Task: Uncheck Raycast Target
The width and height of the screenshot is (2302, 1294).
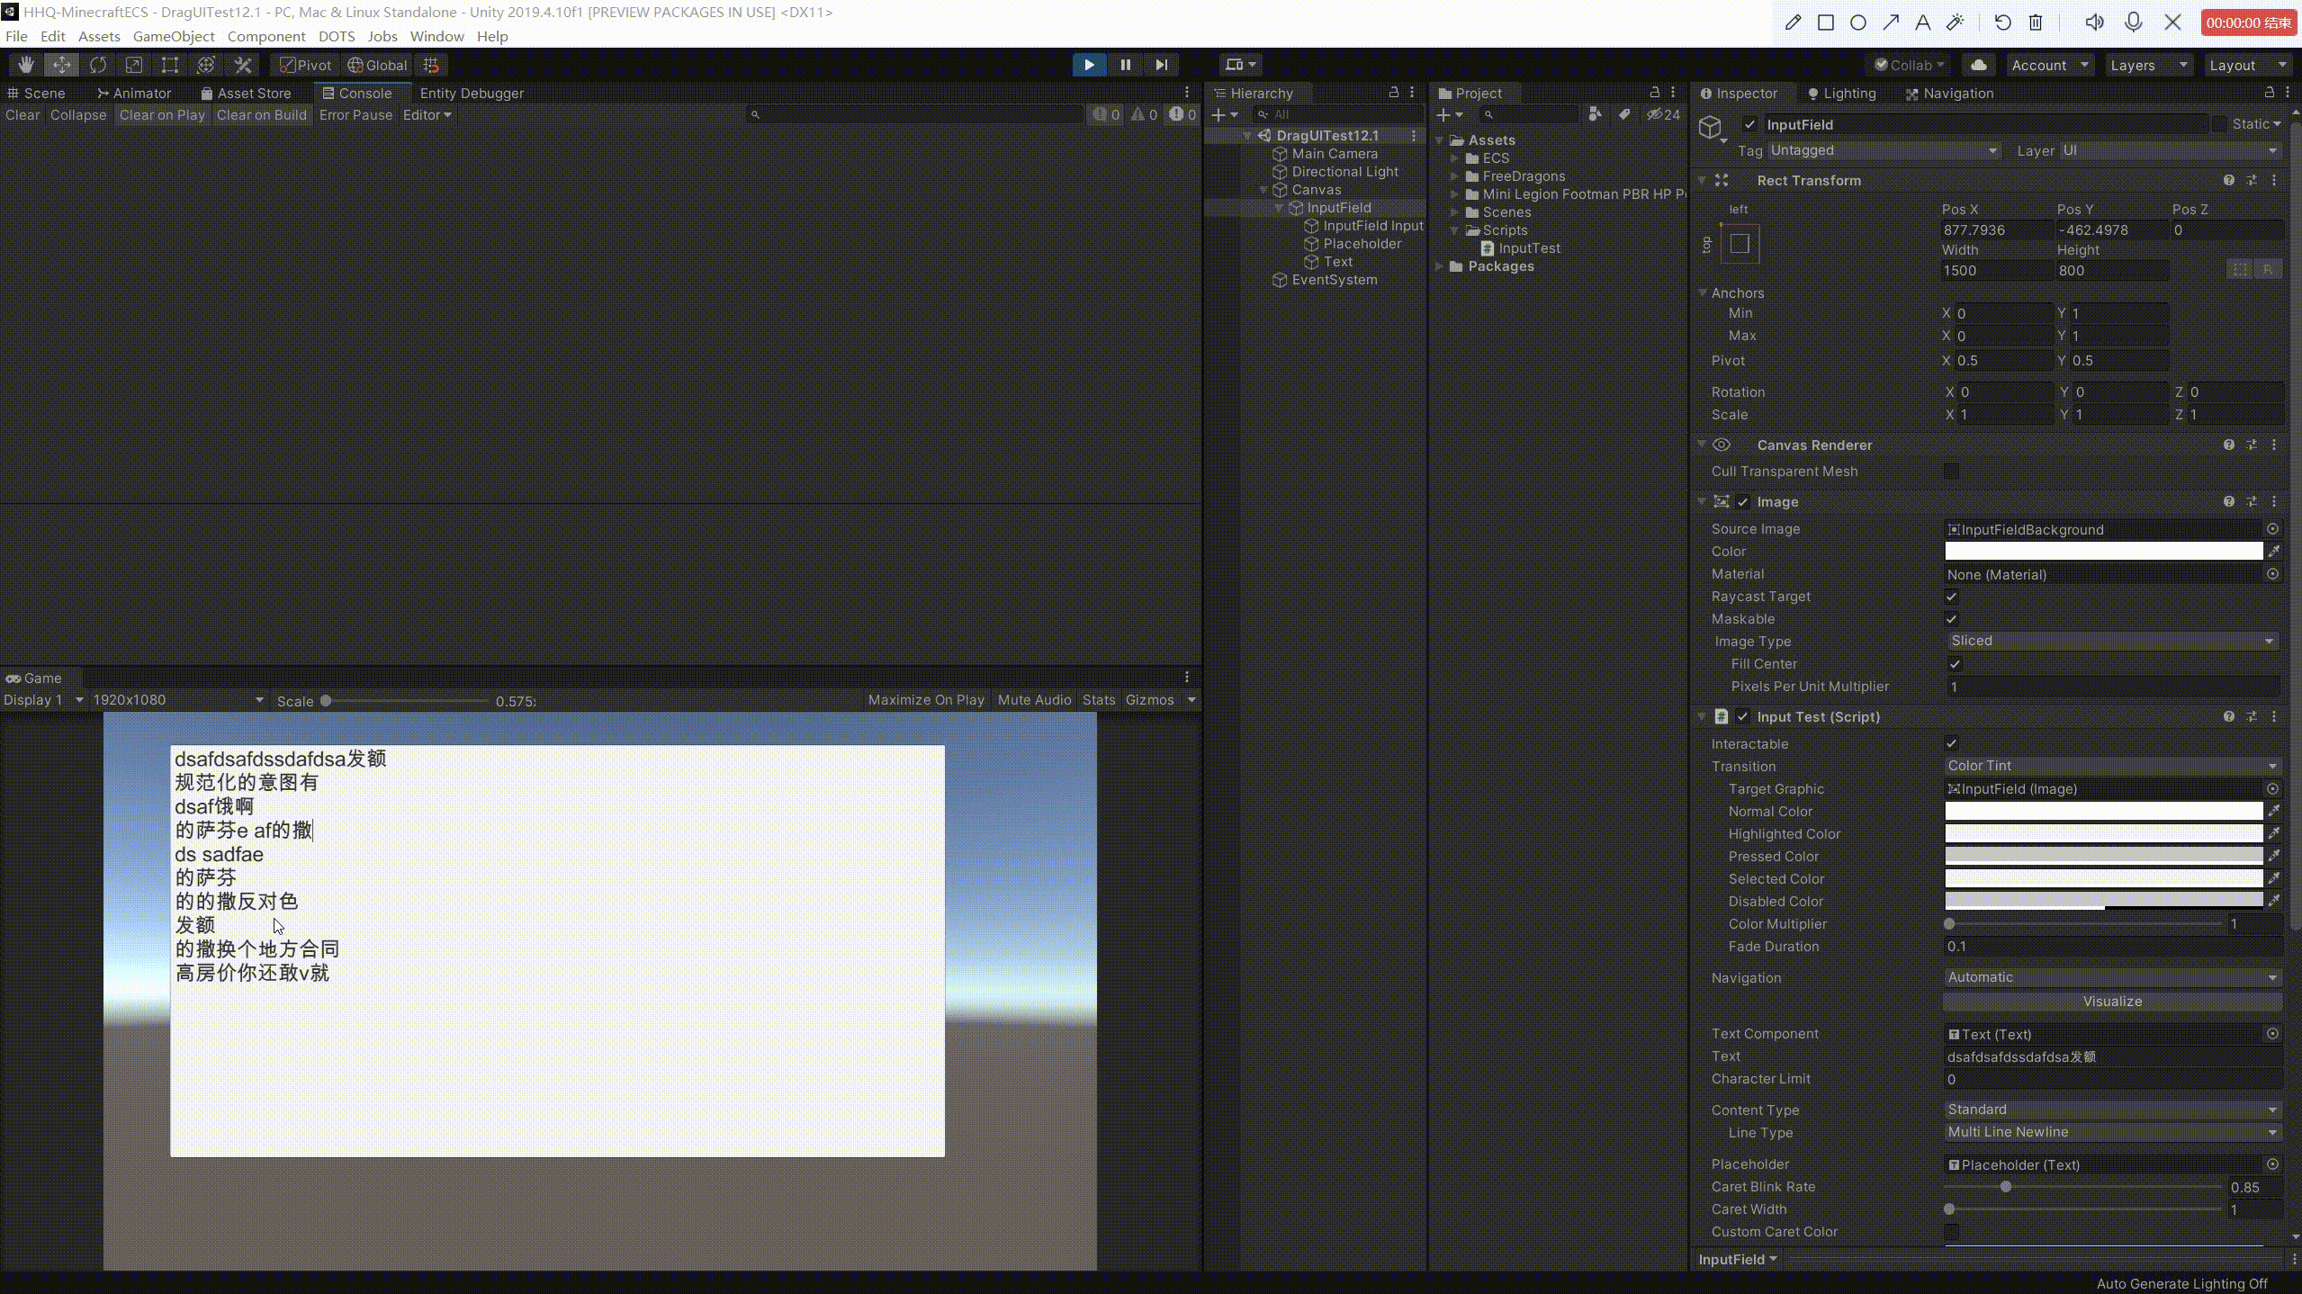Action: (1951, 597)
